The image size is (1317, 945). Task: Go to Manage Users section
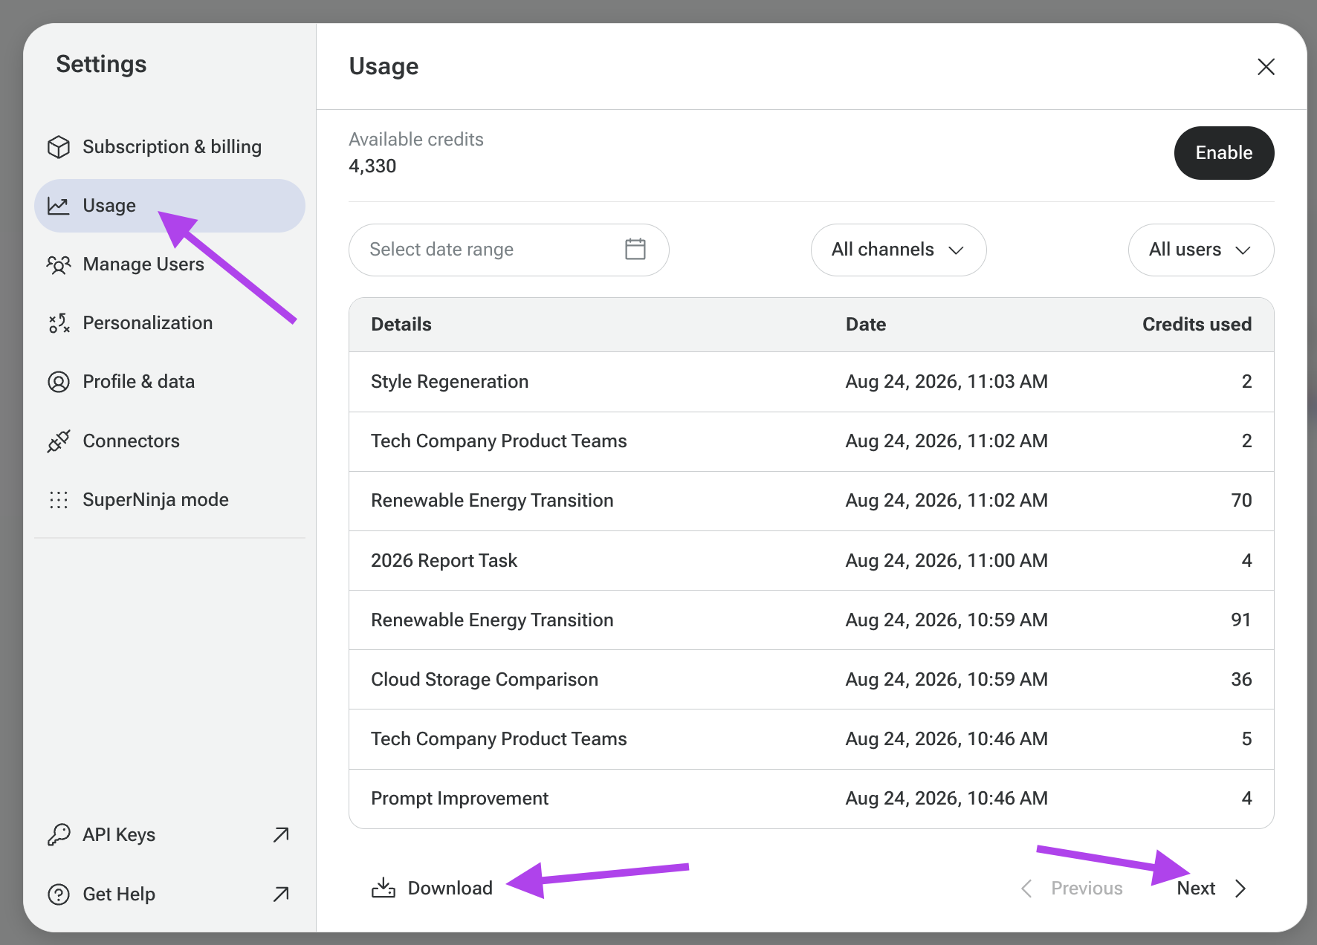click(x=169, y=264)
